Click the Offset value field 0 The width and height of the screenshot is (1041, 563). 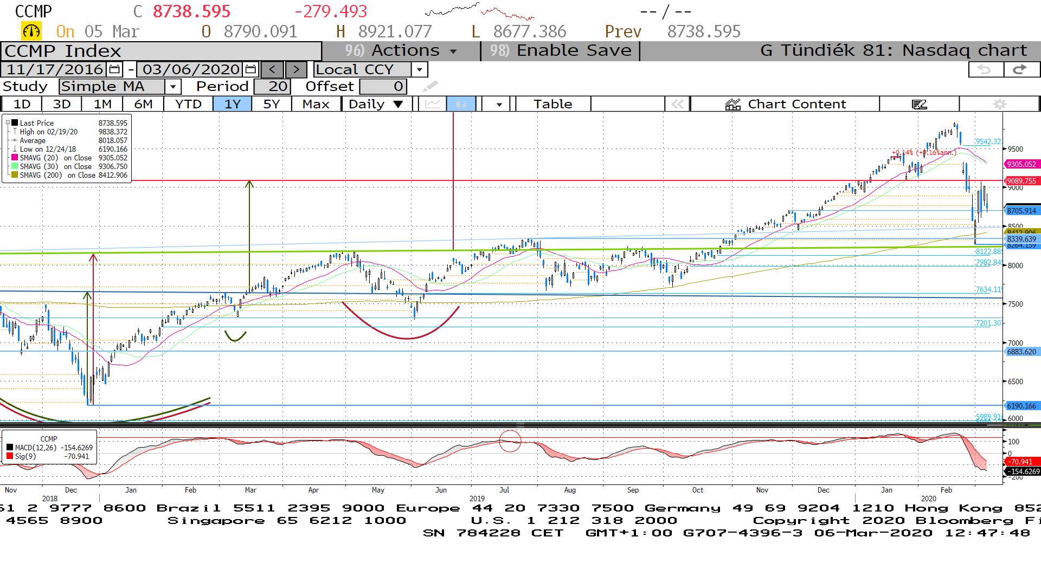click(x=383, y=87)
